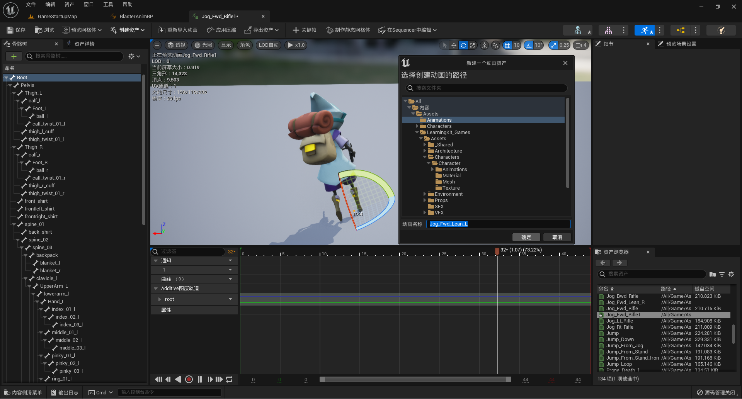742x399 pixels.
Task: Click the skeleton mode icon at top right
Action: [x=578, y=30]
